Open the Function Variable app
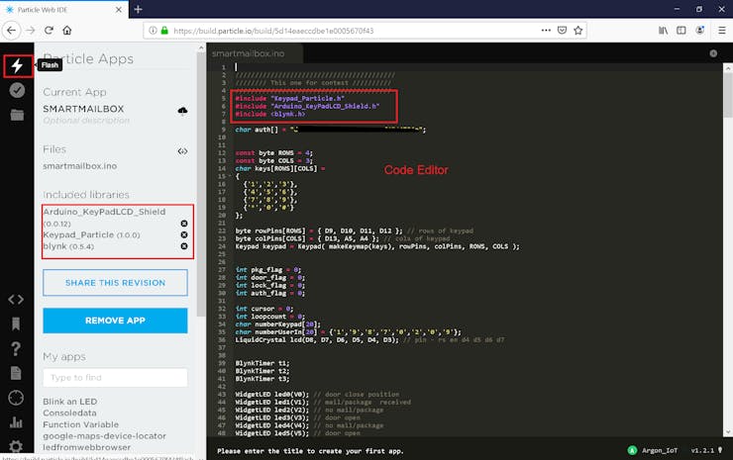This screenshot has height=460, width=733. click(x=81, y=424)
